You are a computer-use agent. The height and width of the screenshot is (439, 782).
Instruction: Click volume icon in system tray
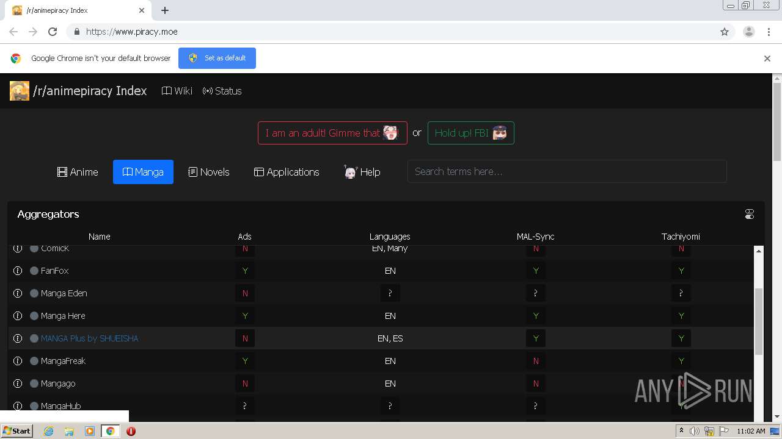click(x=695, y=431)
